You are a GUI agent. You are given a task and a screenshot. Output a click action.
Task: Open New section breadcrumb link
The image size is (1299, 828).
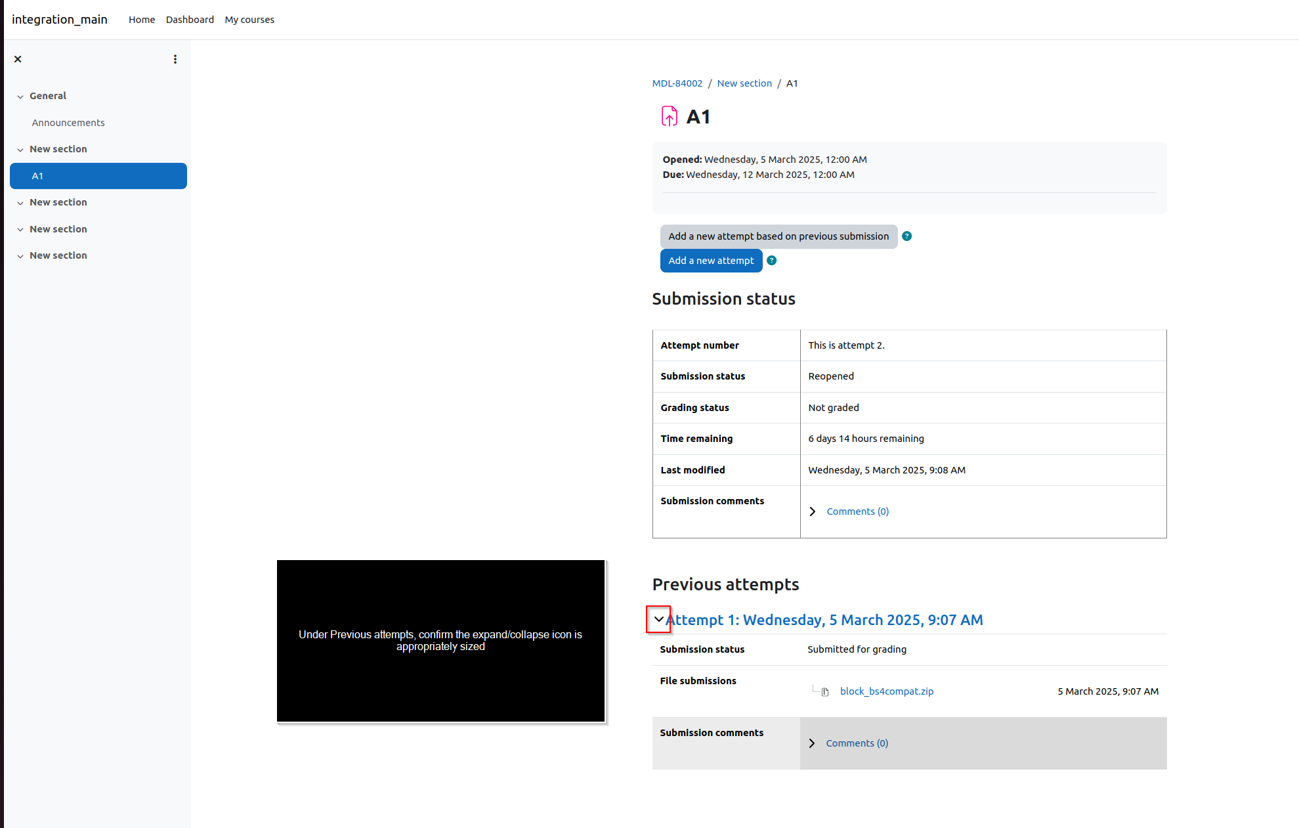tap(744, 83)
